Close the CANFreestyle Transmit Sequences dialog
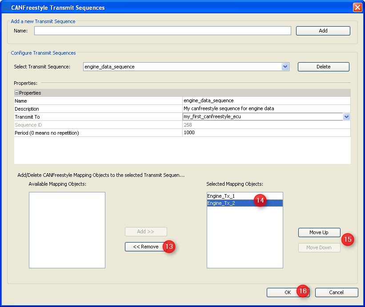Screen dimensions: 365x307 click(357, 7)
